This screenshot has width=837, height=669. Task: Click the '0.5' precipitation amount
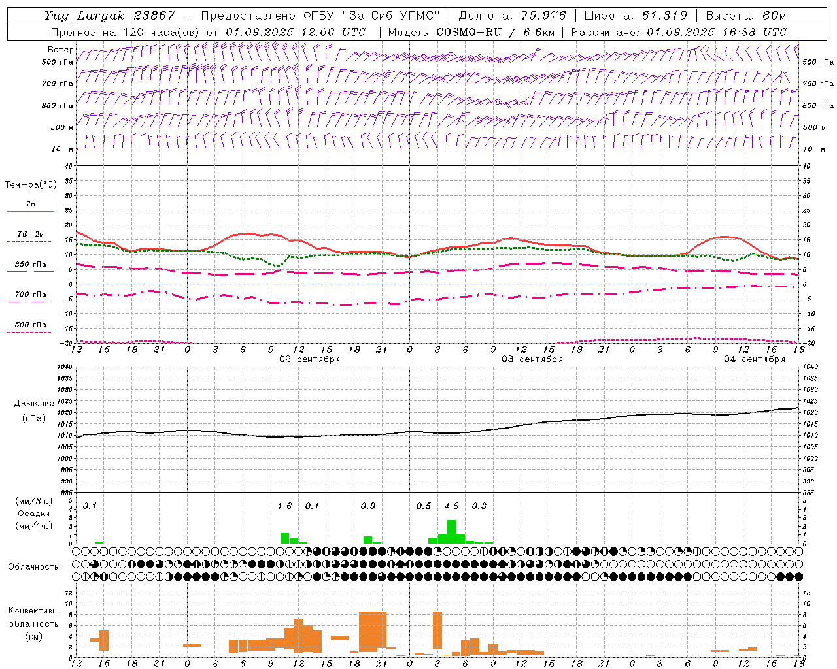[424, 506]
